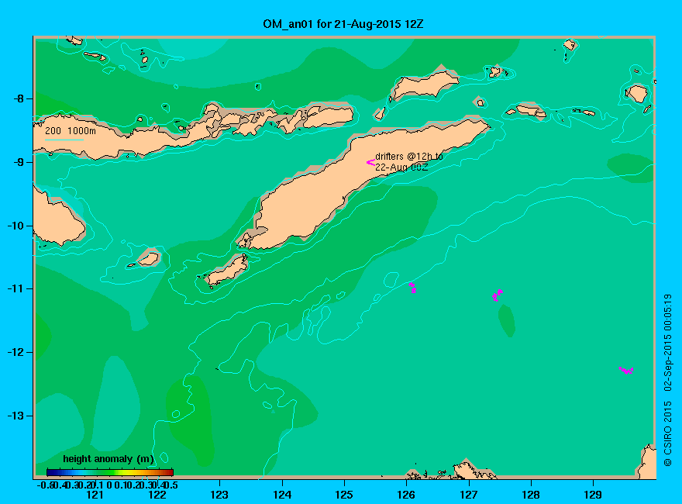The height and width of the screenshot is (504, 682).
Task: Select the magenta drifter track near 129.5°E
Action: click(x=626, y=371)
